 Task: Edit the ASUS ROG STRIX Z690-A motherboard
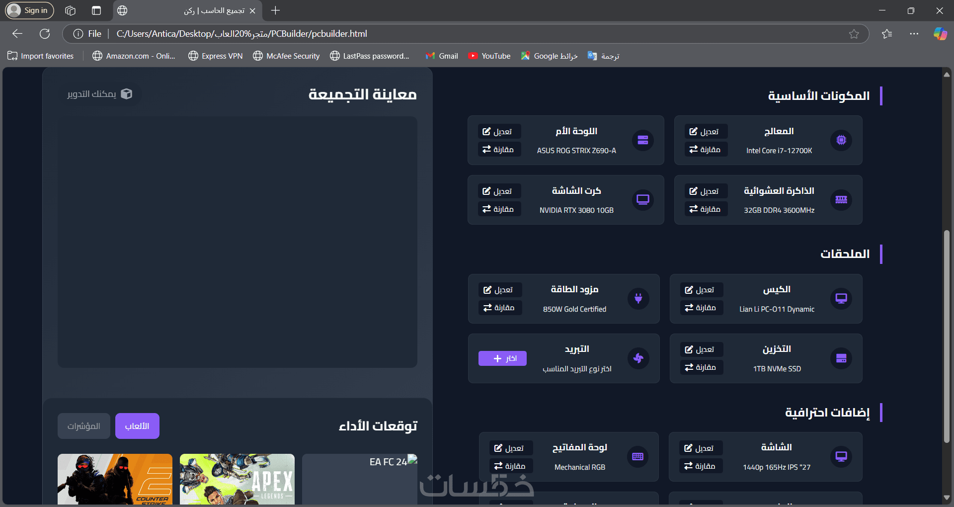point(499,132)
